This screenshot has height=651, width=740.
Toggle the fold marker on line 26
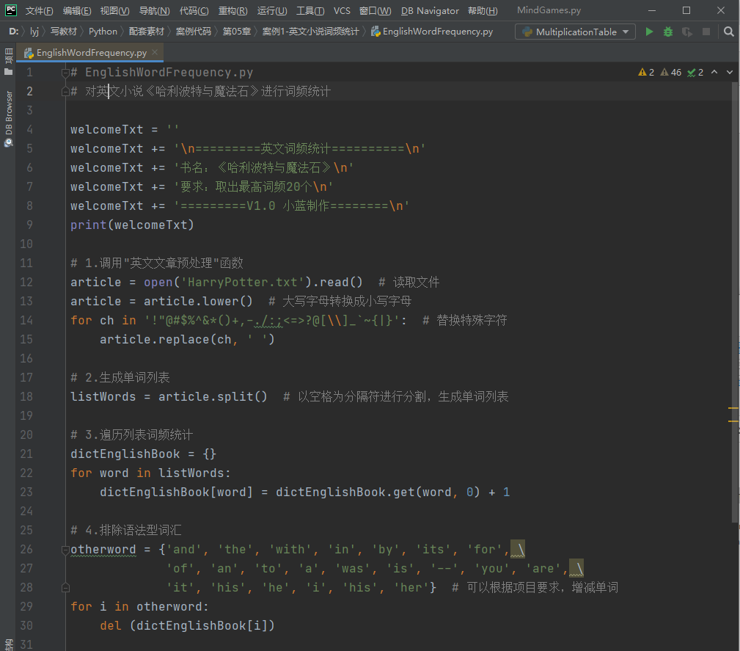point(65,549)
